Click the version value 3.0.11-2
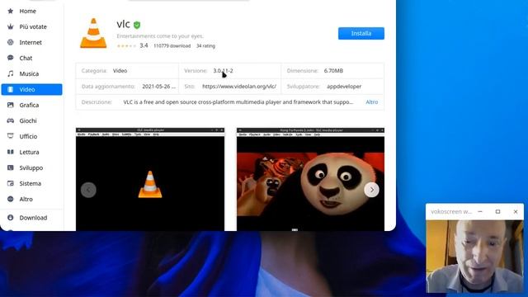The width and height of the screenshot is (528, 297). (223, 71)
